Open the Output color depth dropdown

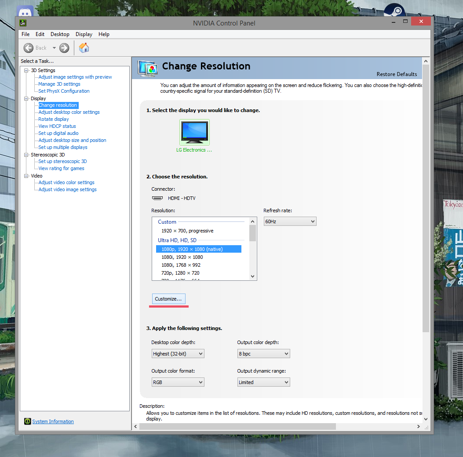click(263, 353)
